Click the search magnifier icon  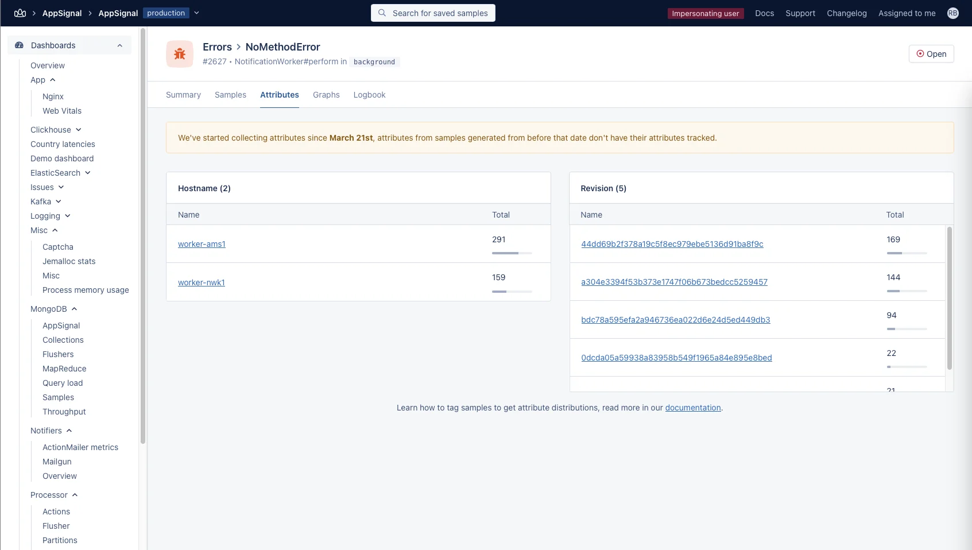point(382,13)
